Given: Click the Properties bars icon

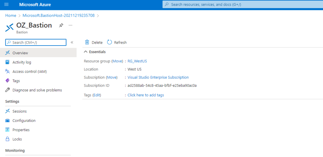Looking at the screenshot, I should (x=8, y=130).
